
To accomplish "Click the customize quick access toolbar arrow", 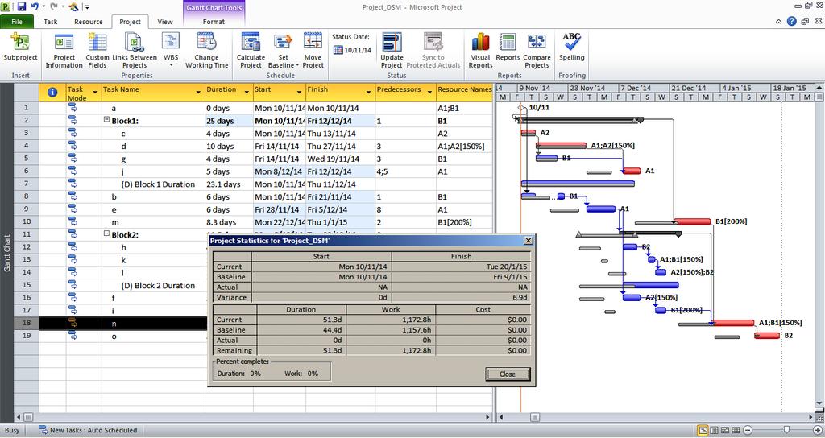I will (x=87, y=7).
